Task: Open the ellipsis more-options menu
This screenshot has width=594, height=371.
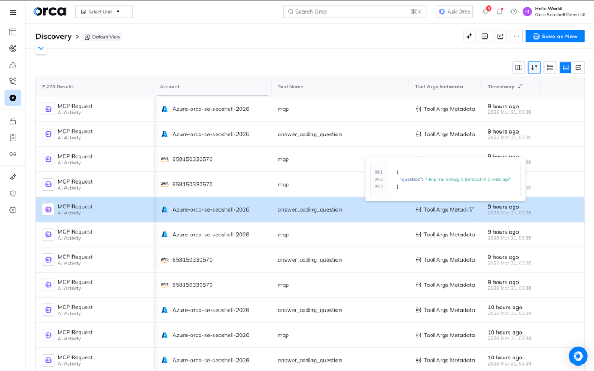Action: tap(516, 36)
